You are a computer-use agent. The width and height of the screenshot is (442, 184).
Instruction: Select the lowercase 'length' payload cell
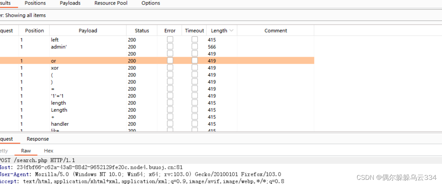[88, 103]
